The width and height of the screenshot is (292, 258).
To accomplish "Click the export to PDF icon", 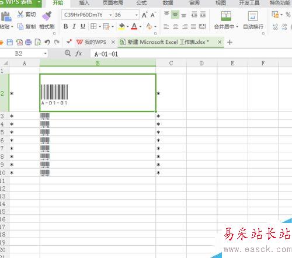I will tap(19, 42).
